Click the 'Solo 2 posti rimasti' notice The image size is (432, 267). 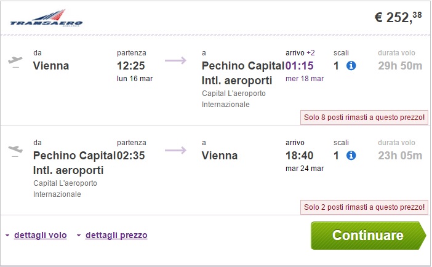364,207
